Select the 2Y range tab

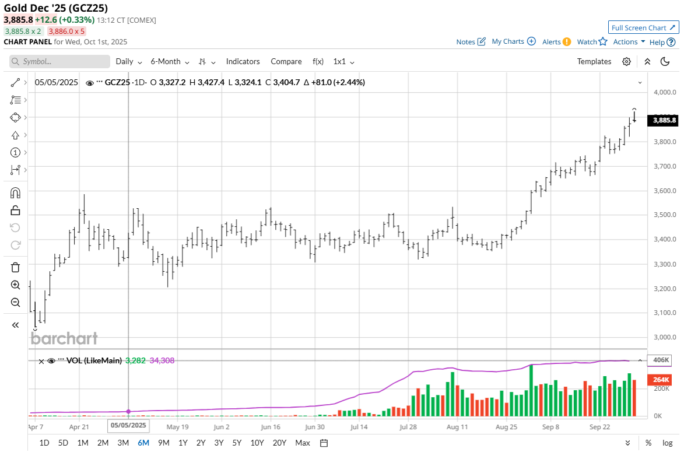tap(201, 443)
